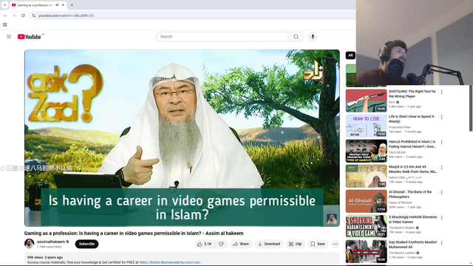
Task: Open options menu for SHOTGUNS video
Action: [x=442, y=92]
